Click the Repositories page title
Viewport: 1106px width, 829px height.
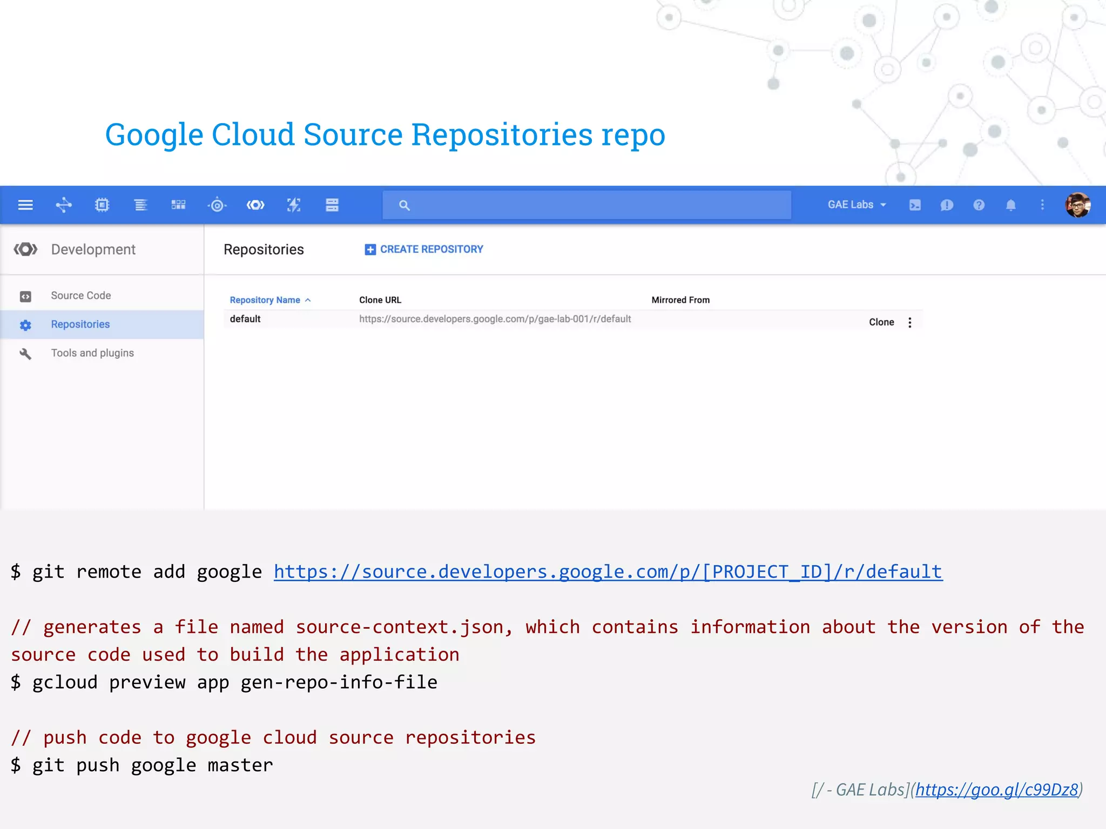[x=264, y=249]
